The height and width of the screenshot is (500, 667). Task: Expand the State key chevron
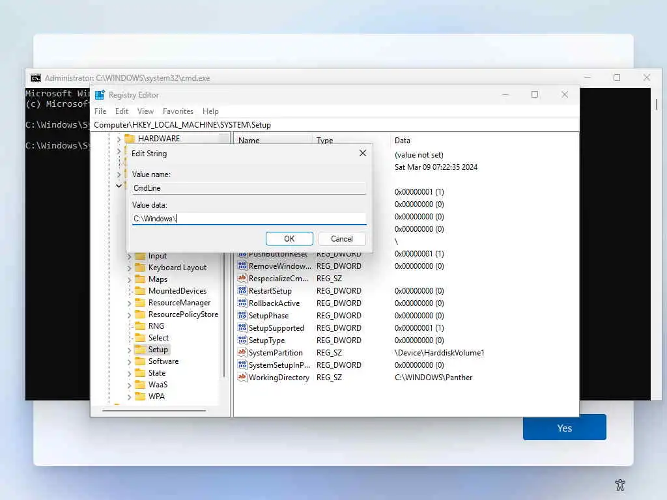[130, 373]
